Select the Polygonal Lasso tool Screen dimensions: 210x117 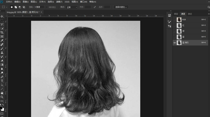2,24
